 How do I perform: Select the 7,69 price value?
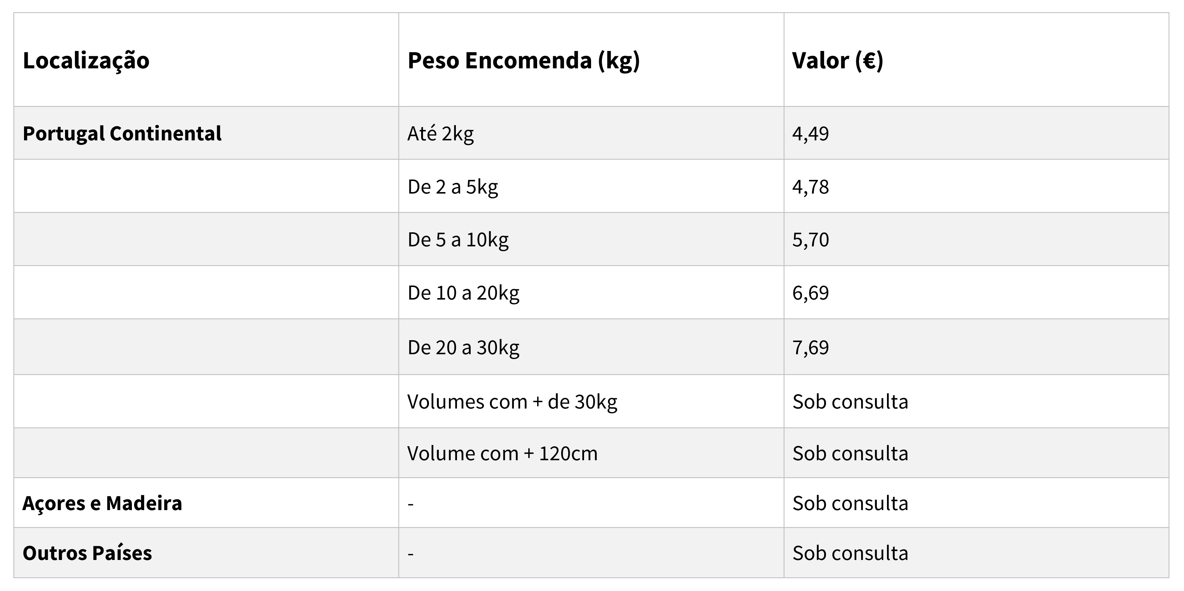point(810,348)
